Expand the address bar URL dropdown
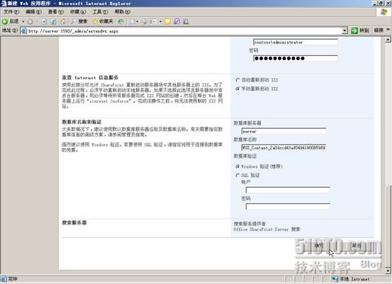Image resolution: width=392 pixels, height=284 pixels. point(345,30)
